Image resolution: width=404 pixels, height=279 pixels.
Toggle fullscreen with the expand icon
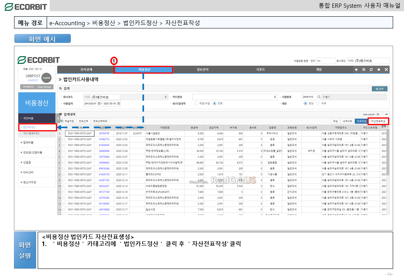pos(386,70)
